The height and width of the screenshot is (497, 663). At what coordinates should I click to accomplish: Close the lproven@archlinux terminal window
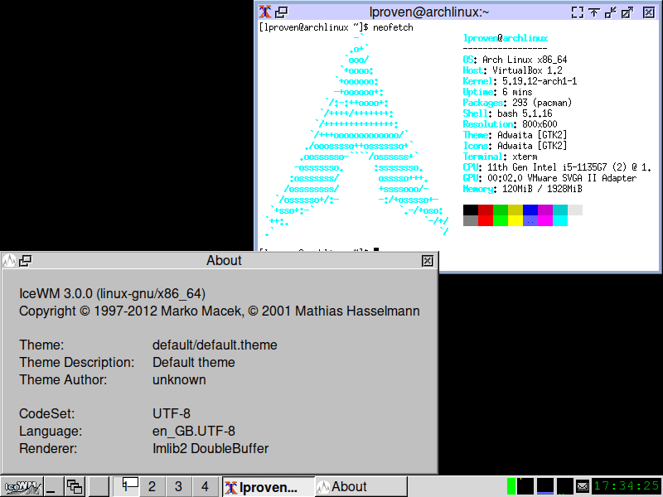click(649, 12)
